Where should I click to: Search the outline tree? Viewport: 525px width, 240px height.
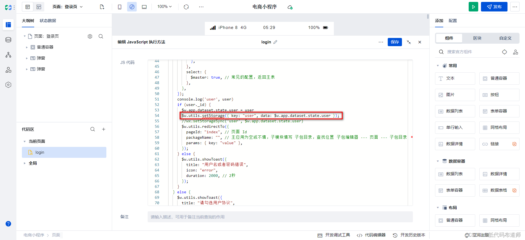click(101, 36)
